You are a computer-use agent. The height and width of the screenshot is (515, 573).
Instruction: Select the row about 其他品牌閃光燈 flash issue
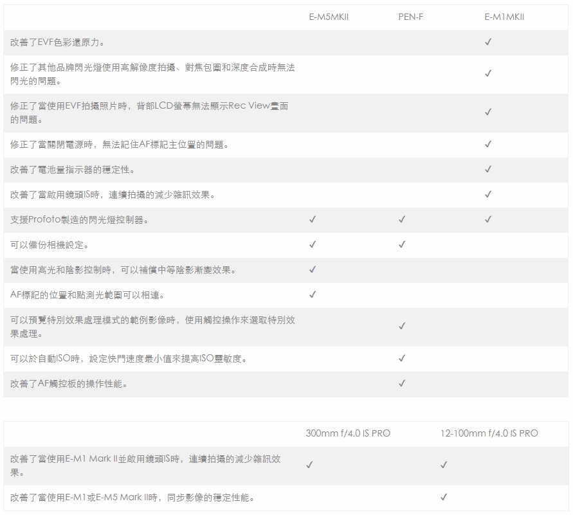point(152,74)
